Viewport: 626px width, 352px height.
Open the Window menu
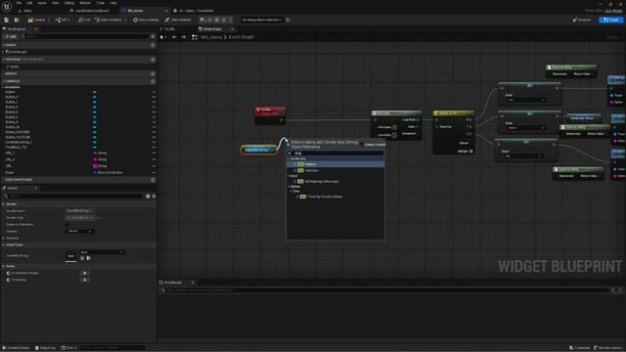85,3
